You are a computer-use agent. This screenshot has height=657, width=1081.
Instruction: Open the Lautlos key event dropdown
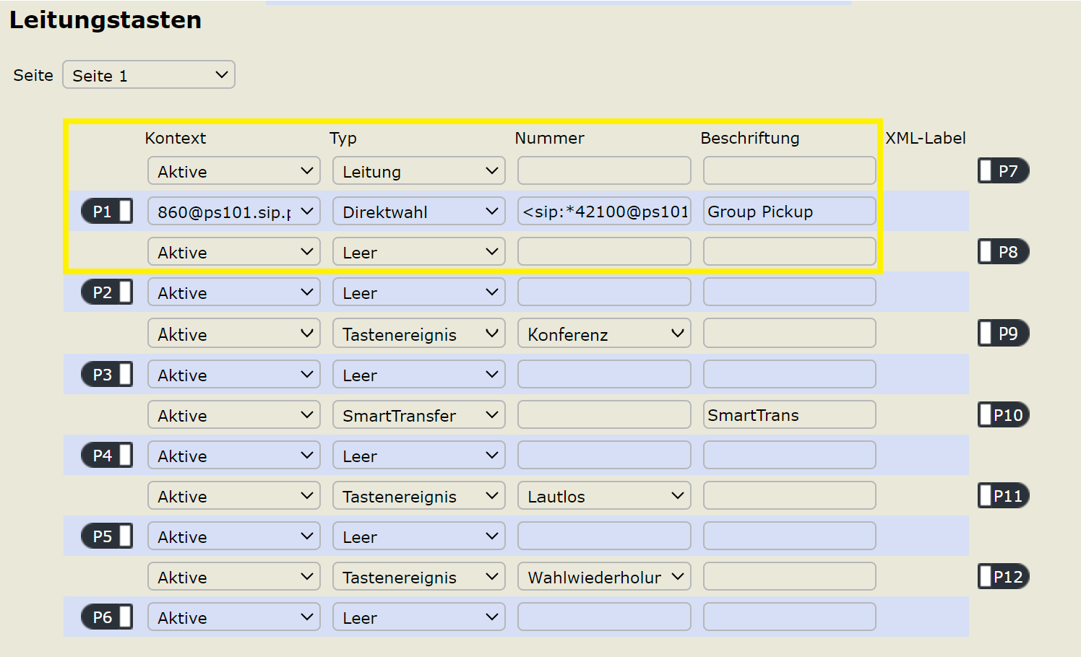(604, 496)
